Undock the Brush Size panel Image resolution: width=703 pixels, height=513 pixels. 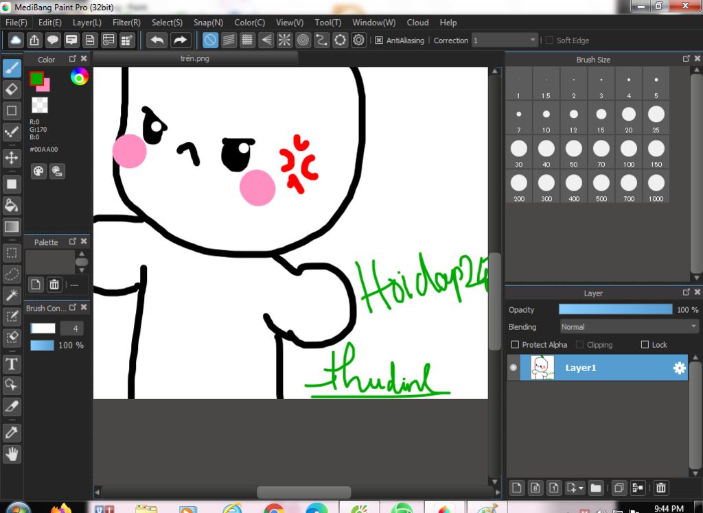pos(686,59)
